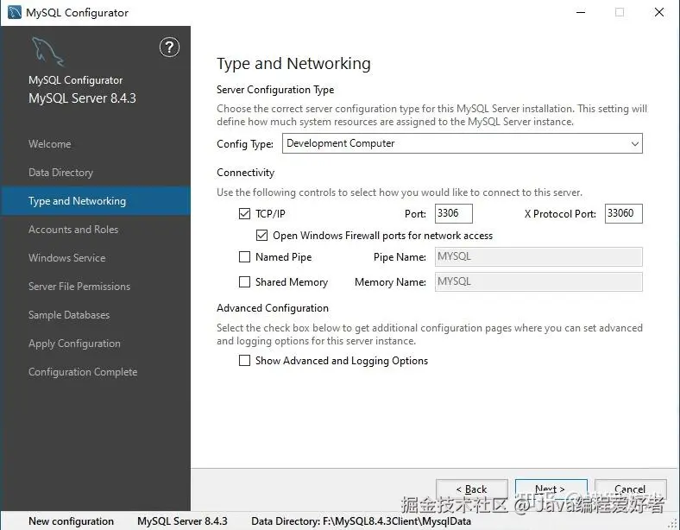
Task: Click the Advanced Configuration heading
Action: (273, 308)
